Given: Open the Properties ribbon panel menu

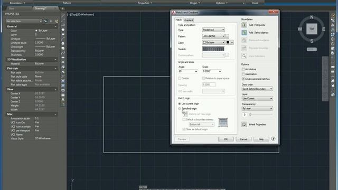Looking at the screenshot, I should 145,3.
